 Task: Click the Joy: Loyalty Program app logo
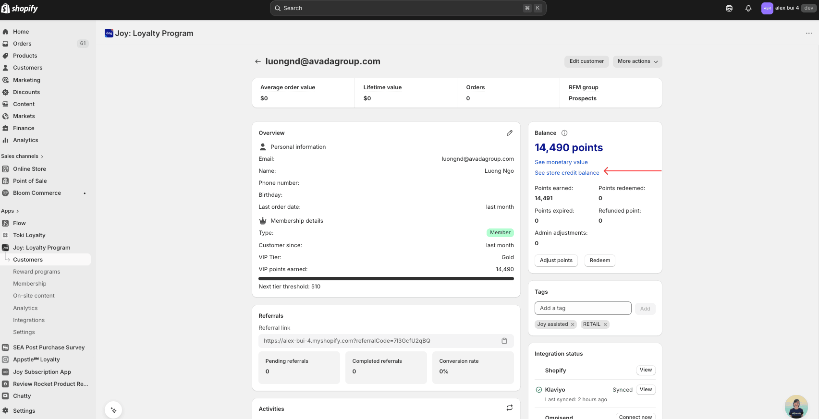tap(109, 33)
